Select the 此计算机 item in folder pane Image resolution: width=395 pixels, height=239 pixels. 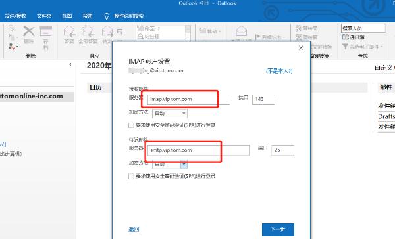pos(11,154)
